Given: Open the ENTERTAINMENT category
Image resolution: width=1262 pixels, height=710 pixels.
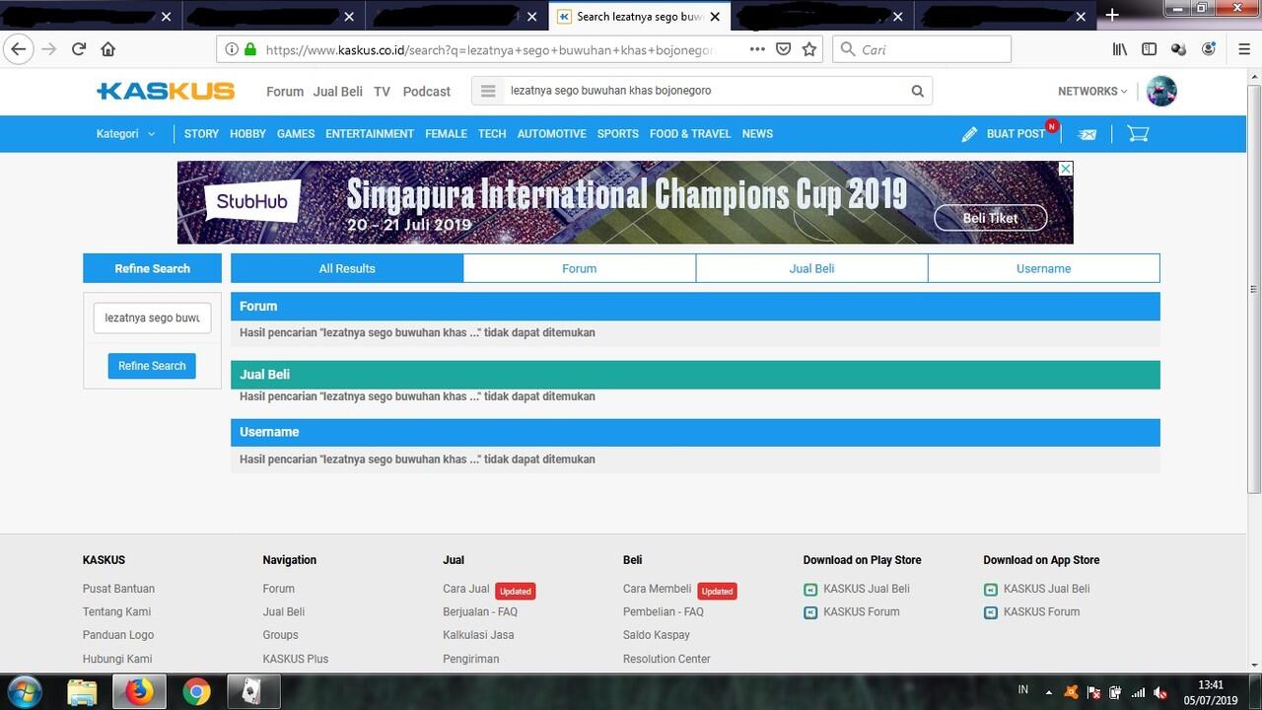Looking at the screenshot, I should 370,133.
